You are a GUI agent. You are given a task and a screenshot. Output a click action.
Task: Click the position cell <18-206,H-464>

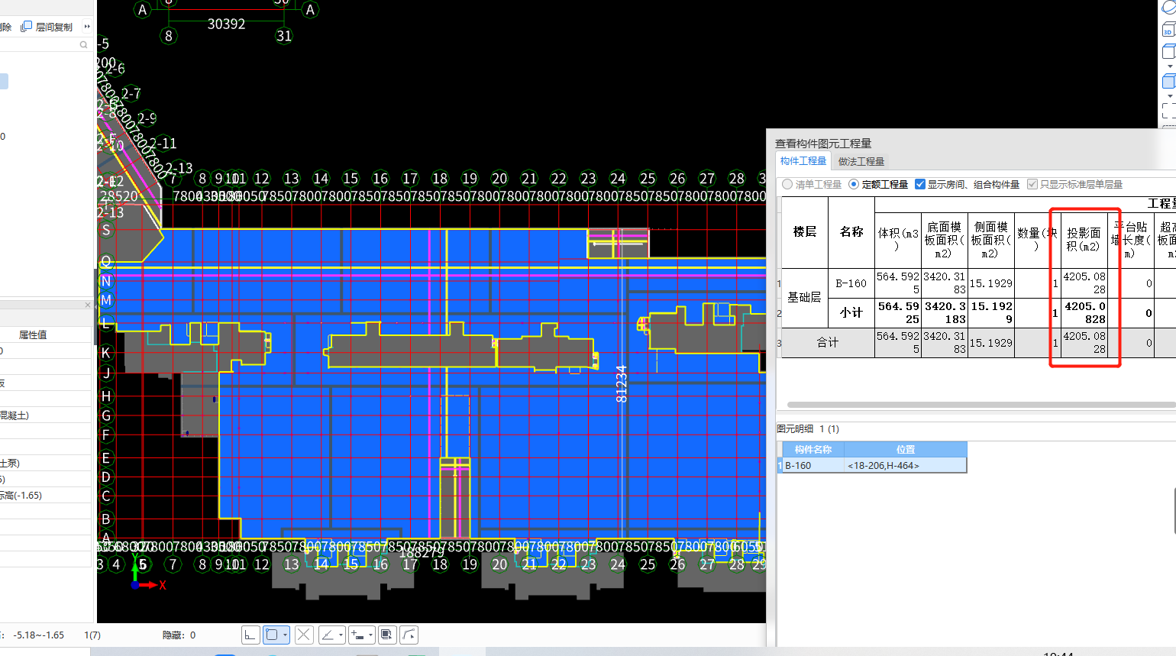pos(906,465)
